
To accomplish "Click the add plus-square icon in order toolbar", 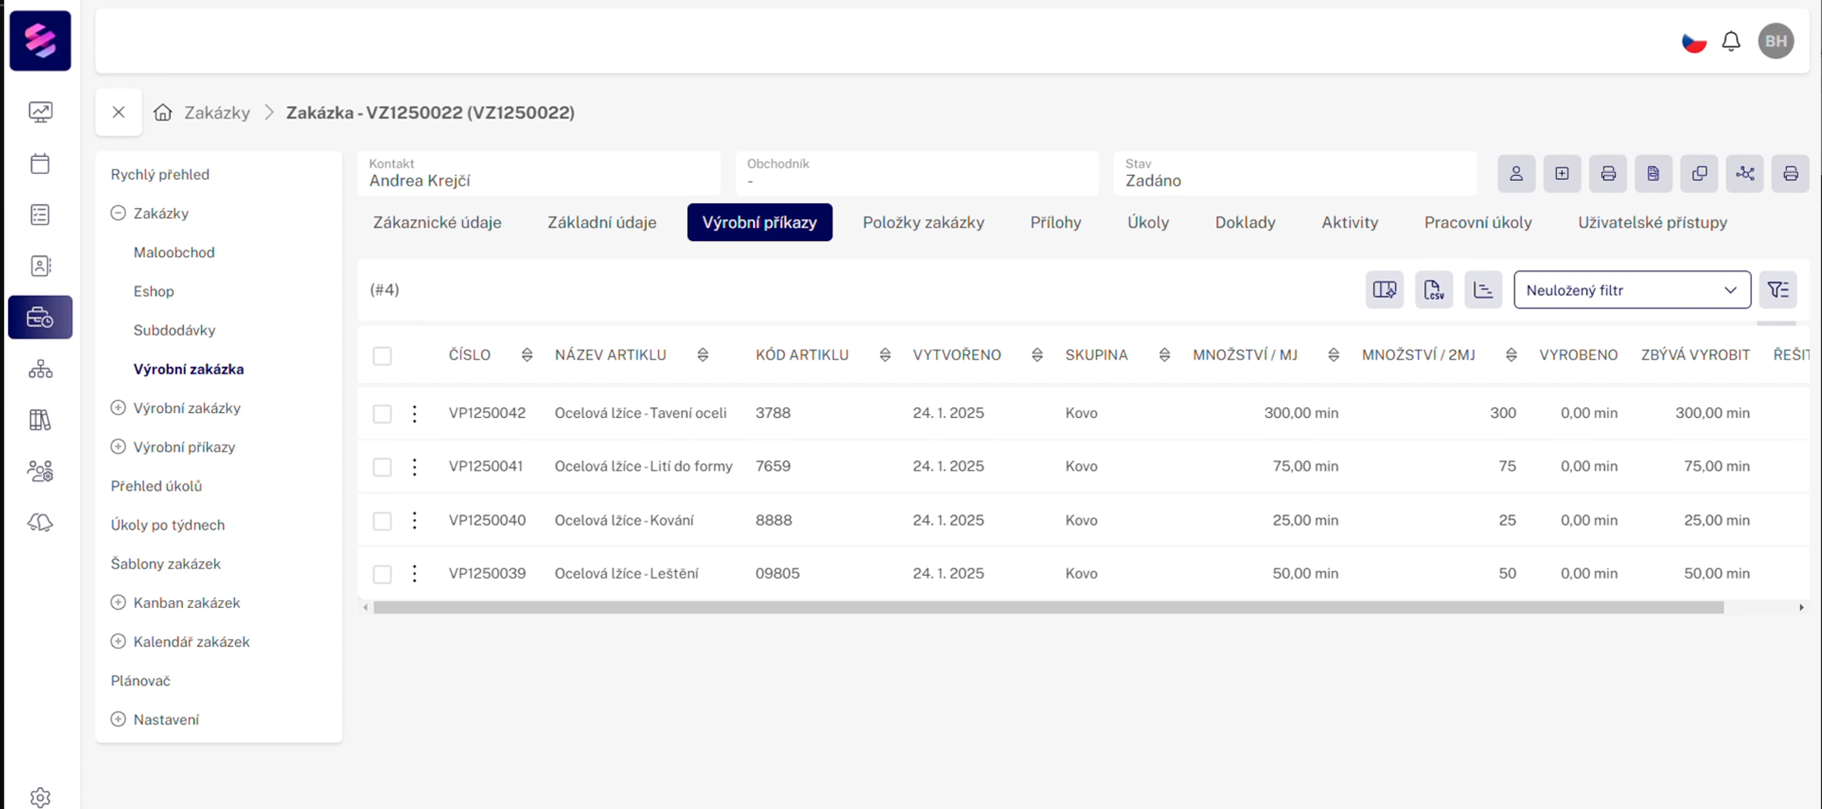I will [1562, 174].
